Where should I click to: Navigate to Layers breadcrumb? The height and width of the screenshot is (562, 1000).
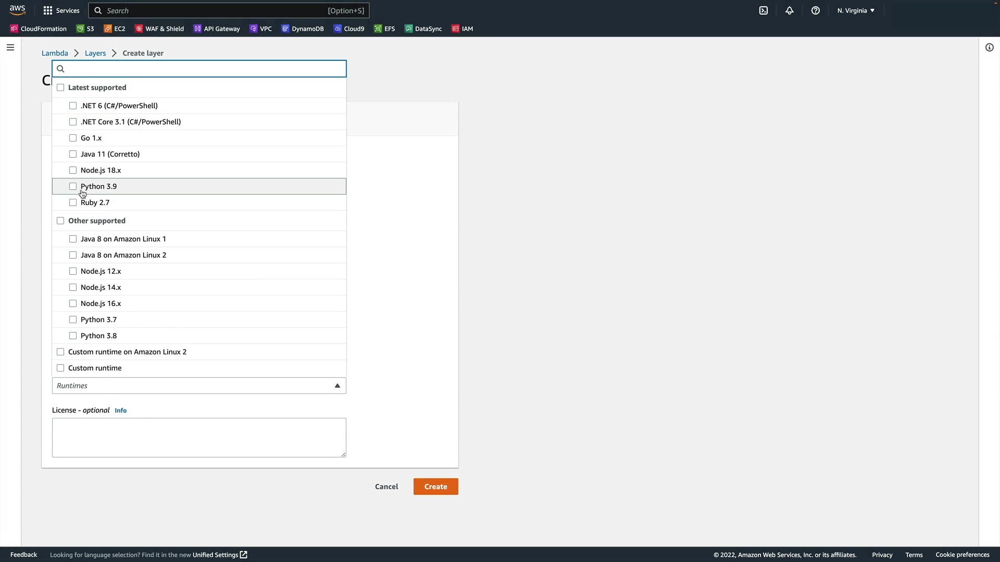coord(95,53)
